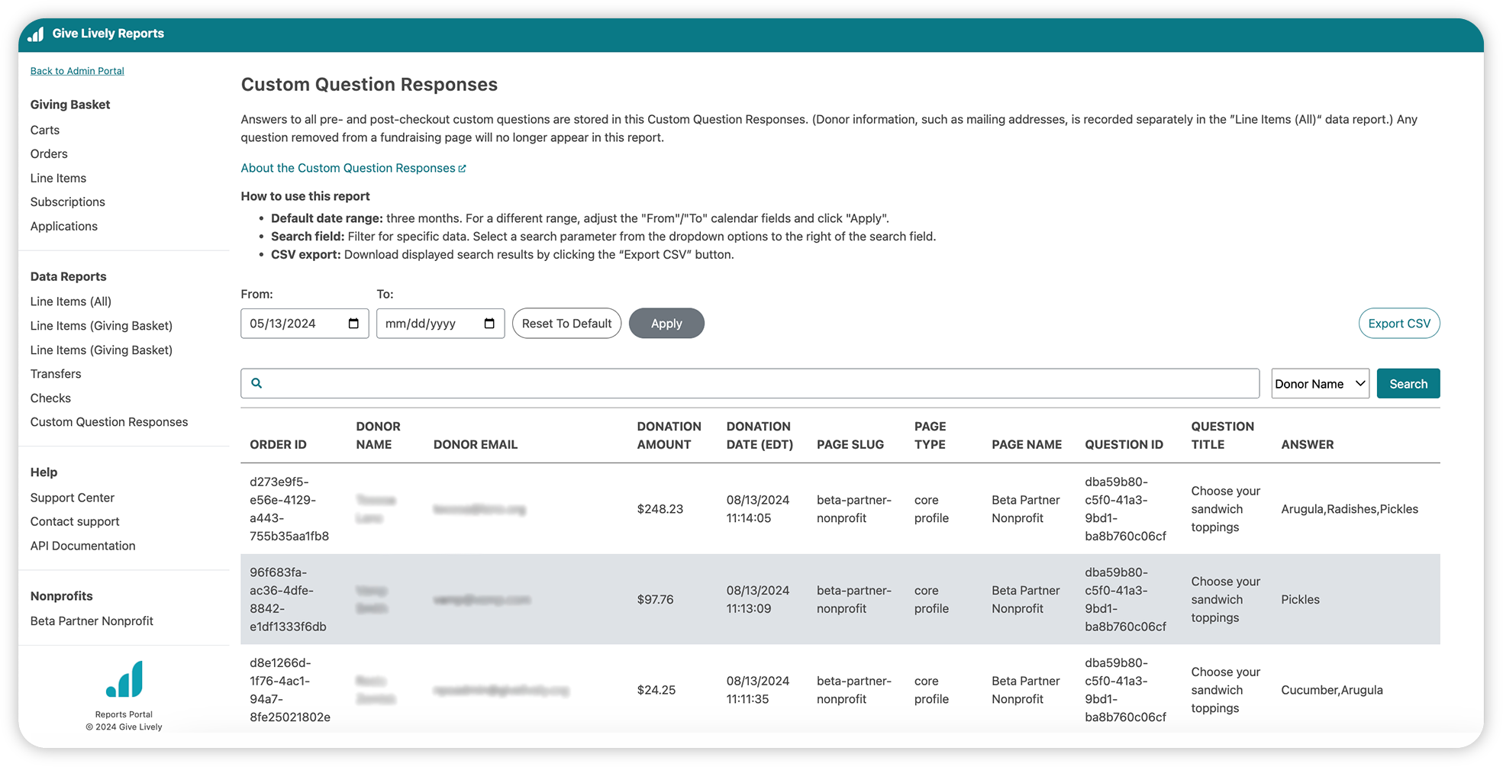Open the From date calendar picker icon
The width and height of the screenshot is (1503, 767).
click(x=353, y=324)
